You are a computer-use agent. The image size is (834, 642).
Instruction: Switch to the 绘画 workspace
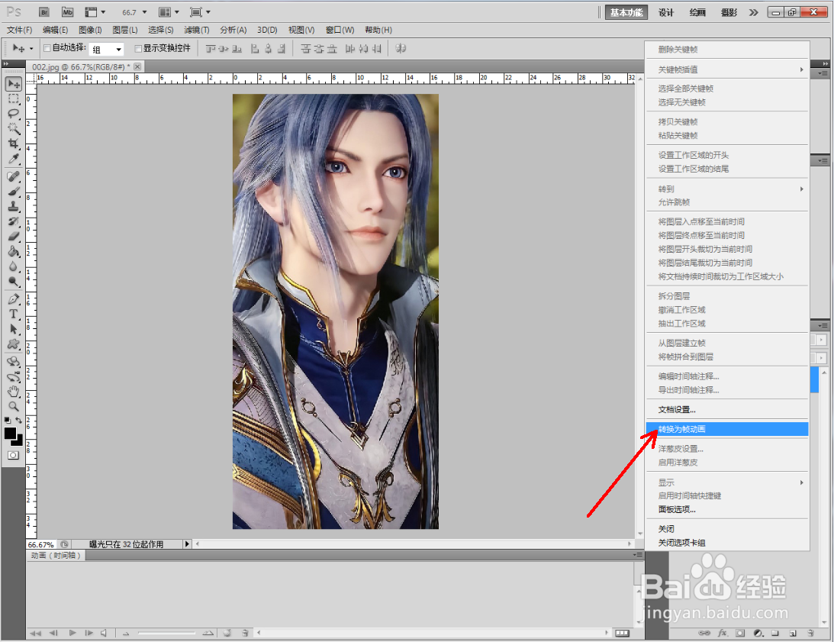click(x=697, y=12)
